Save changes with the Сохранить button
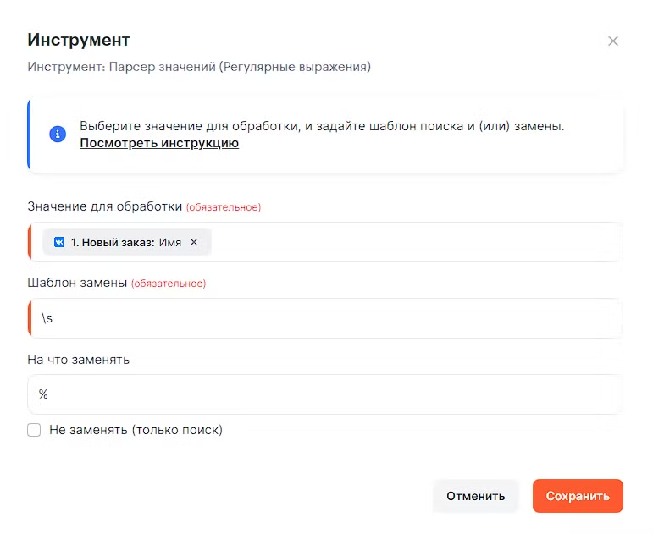This screenshot has width=653, height=534. pyautogui.click(x=578, y=496)
